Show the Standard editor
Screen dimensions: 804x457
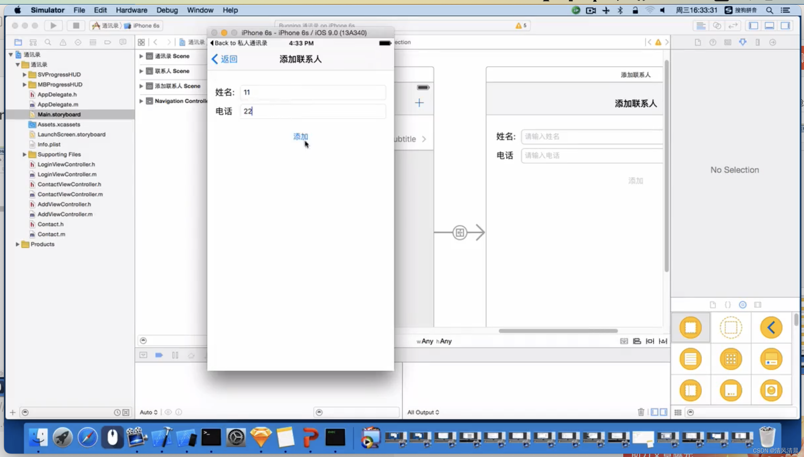point(701,26)
